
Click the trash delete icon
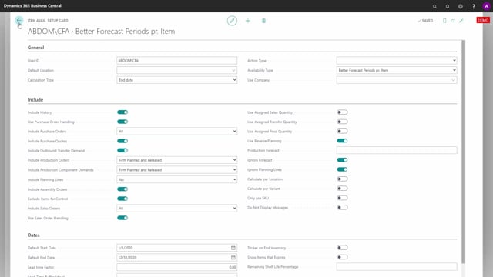263,21
